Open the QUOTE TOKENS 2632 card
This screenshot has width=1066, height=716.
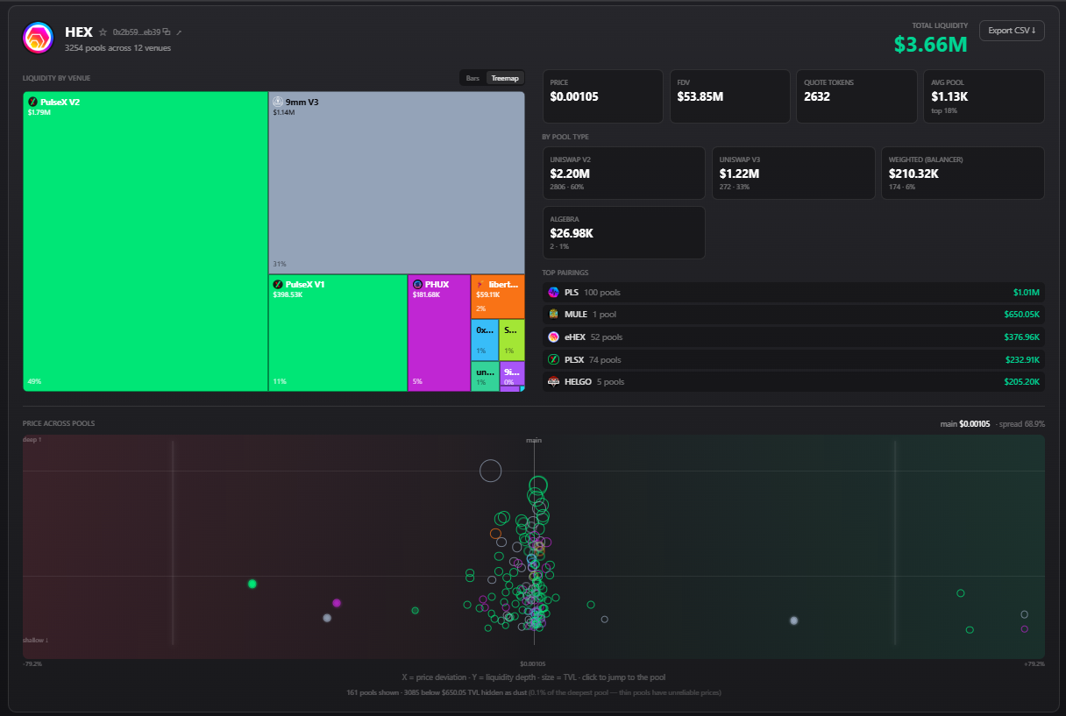857,96
